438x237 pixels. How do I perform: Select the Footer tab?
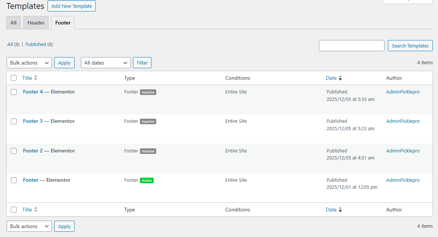[62, 23]
